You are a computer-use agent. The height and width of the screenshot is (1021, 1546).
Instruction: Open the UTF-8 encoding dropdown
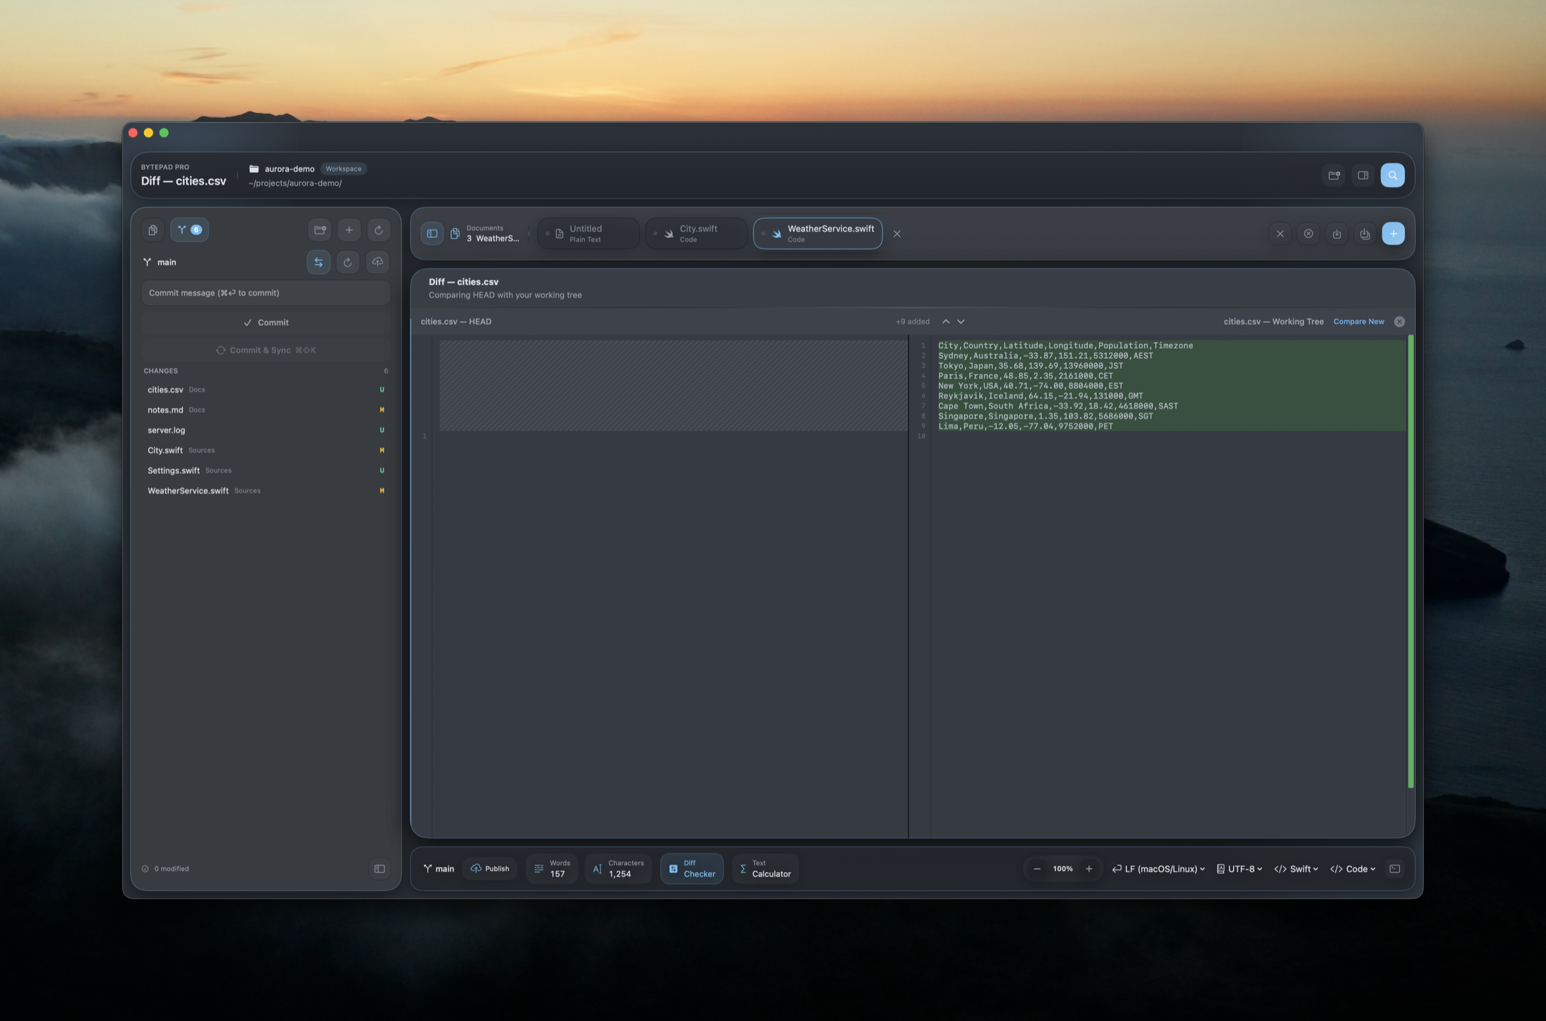click(1239, 869)
